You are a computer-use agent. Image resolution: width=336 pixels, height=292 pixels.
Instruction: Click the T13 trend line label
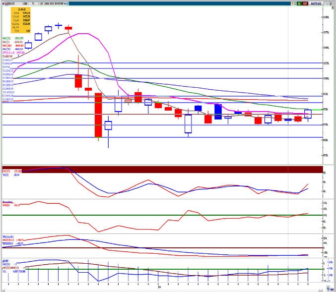(x=8, y=100)
